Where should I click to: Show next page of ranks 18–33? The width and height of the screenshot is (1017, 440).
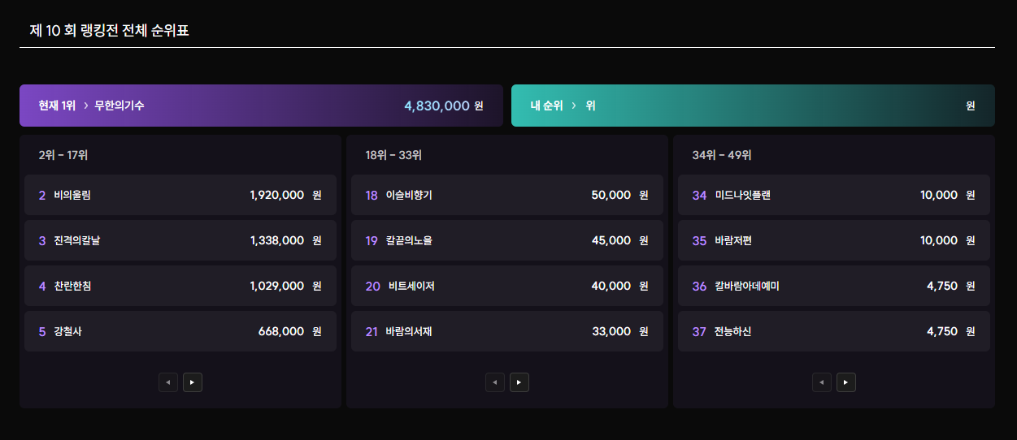click(x=519, y=382)
